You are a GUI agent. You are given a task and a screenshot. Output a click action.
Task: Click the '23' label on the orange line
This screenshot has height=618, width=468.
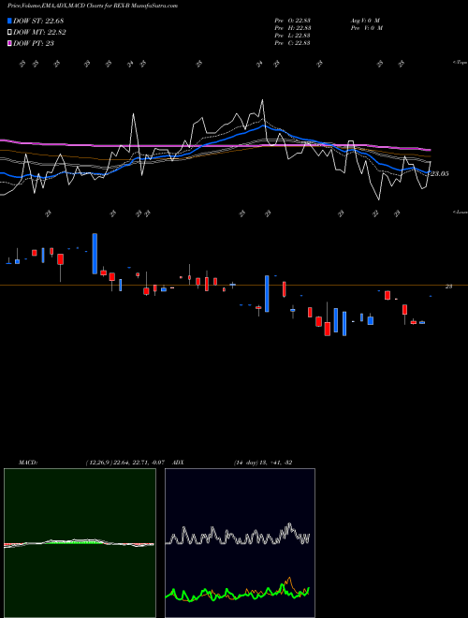448,287
